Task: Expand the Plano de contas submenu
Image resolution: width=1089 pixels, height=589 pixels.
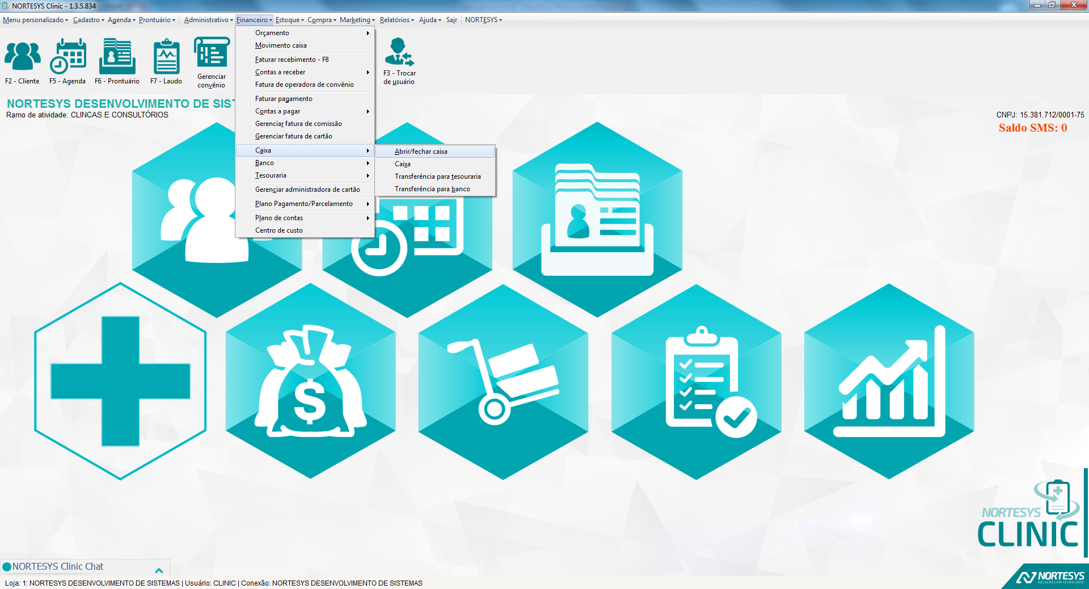Action: pos(305,218)
